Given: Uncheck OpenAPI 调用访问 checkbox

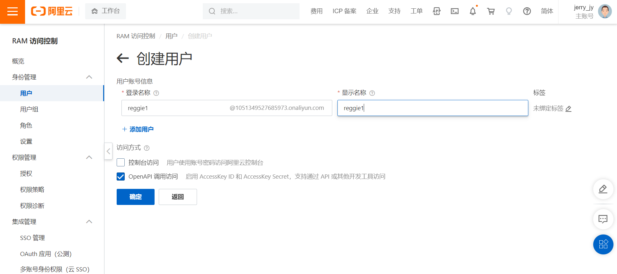Looking at the screenshot, I should [121, 176].
